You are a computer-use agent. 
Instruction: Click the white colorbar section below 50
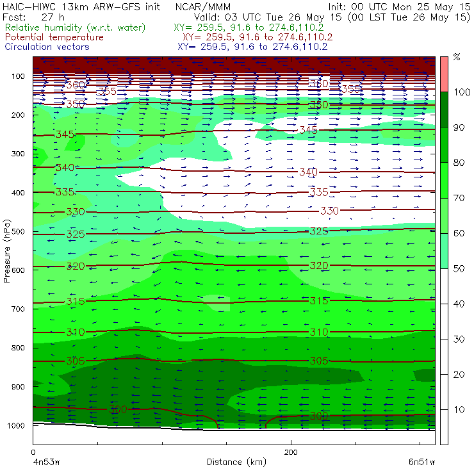tap(444, 356)
